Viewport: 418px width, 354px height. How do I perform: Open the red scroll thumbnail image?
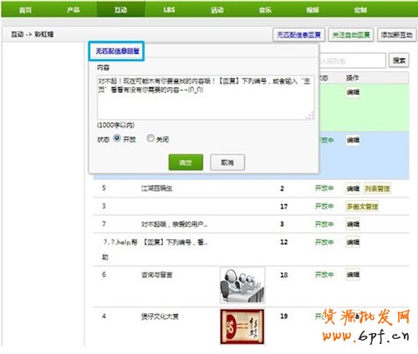click(242, 326)
